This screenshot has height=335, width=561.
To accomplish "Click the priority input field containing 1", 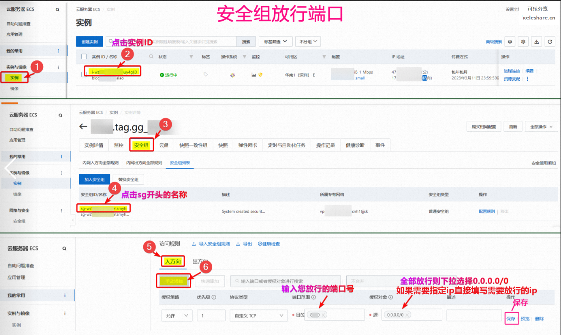I will point(211,316).
